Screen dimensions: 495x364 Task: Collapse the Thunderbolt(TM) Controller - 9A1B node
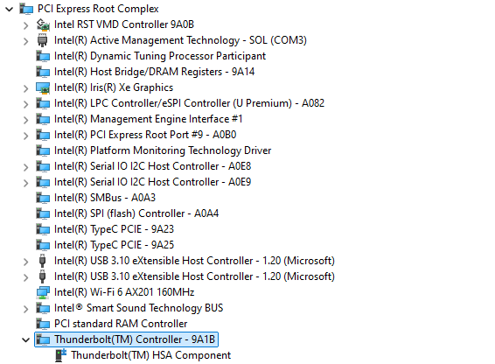26,340
